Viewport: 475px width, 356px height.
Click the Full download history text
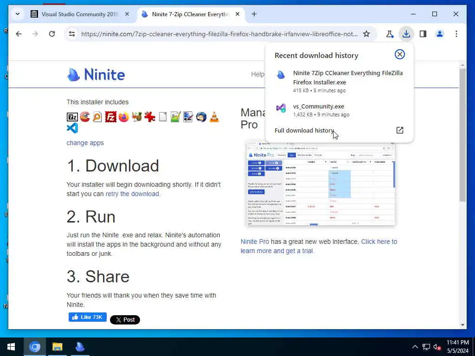coord(304,130)
